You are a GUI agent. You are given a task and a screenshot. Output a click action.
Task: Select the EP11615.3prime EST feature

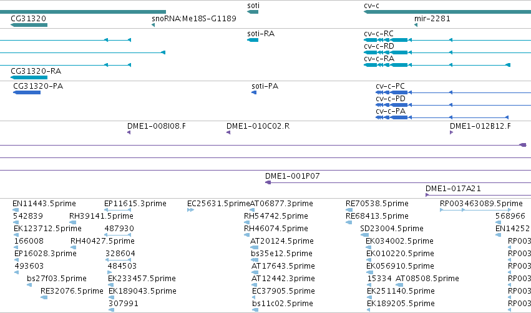(x=117, y=210)
